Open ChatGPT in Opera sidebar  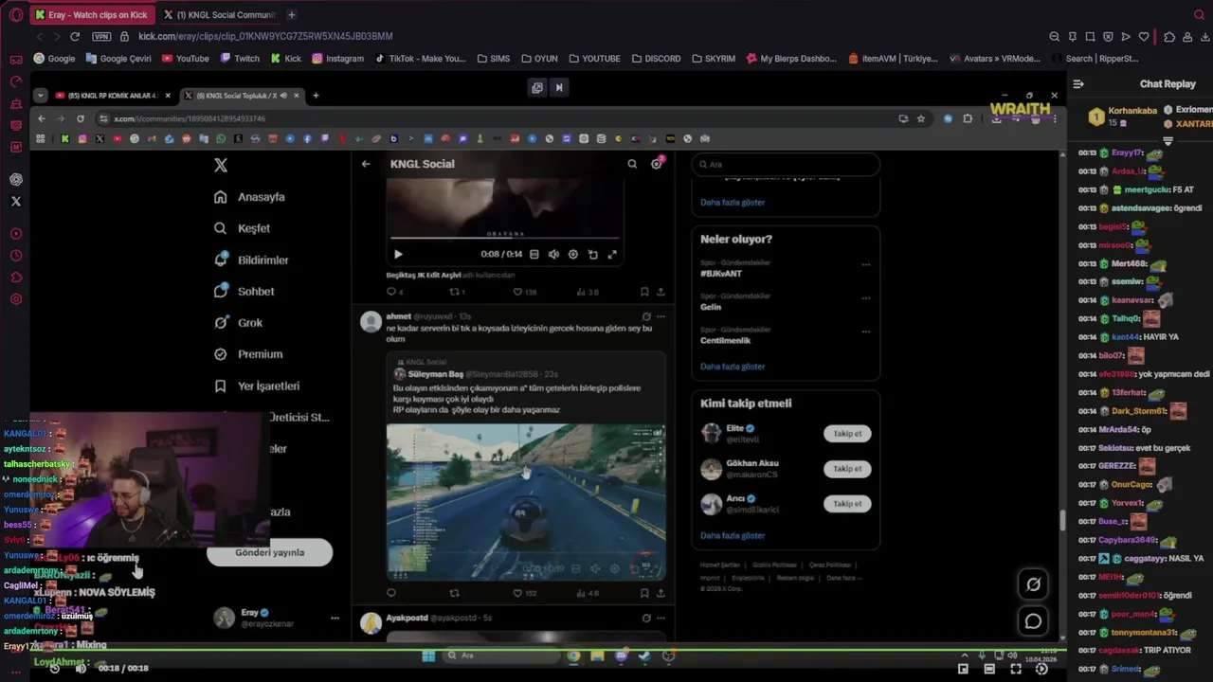pyautogui.click(x=16, y=179)
